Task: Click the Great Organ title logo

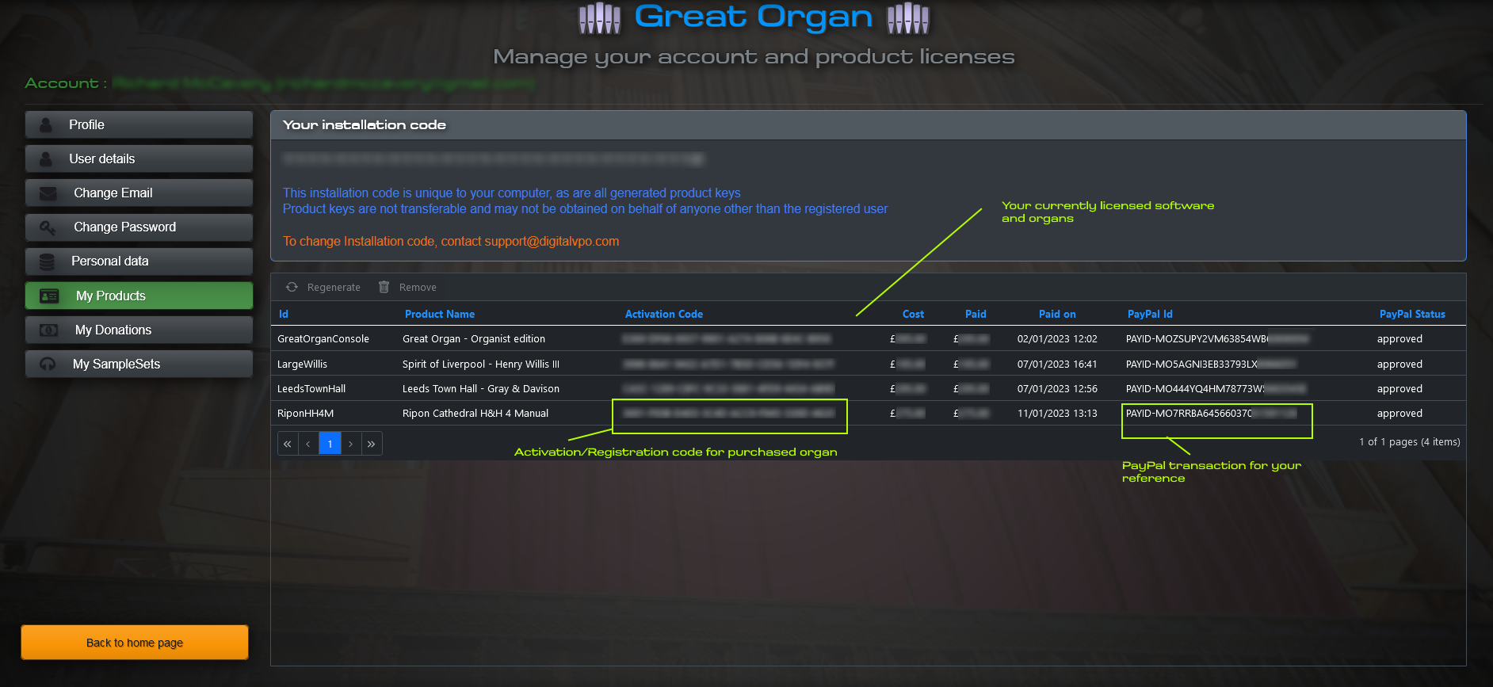Action: [x=754, y=17]
